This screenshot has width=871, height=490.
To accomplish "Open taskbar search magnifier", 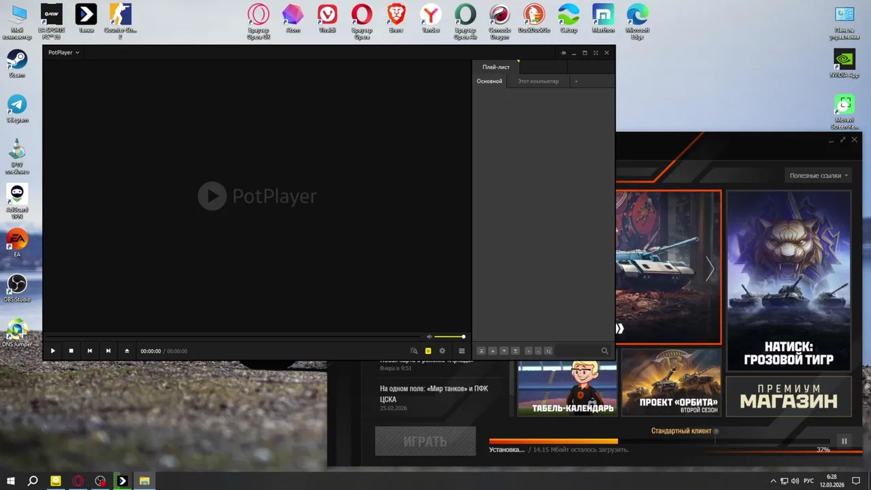I will 33,481.
